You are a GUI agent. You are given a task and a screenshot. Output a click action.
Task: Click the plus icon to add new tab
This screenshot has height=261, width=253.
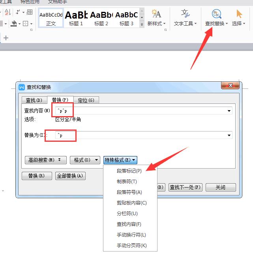pos(6,38)
